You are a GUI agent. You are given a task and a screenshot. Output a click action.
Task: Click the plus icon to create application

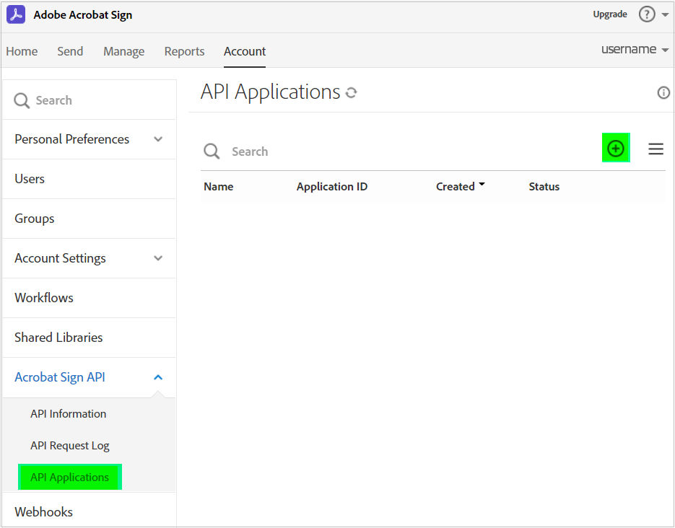click(x=616, y=149)
